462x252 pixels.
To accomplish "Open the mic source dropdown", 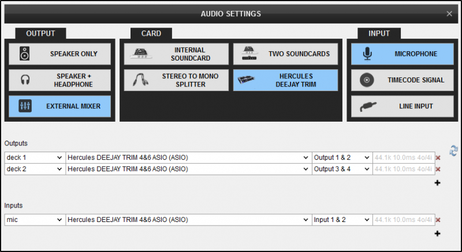I will tap(35, 220).
